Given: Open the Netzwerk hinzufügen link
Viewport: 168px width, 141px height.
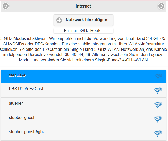Looking at the screenshot, I should coord(86,20).
